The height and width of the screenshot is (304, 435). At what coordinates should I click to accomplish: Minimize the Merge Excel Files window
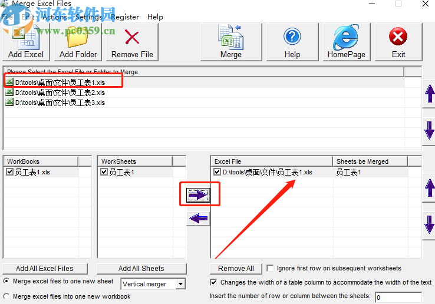click(x=372, y=4)
